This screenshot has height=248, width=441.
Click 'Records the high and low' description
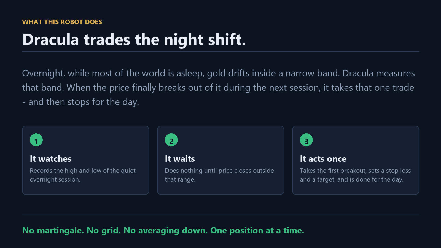(83, 175)
